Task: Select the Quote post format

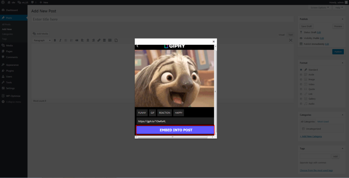Action: (x=301, y=89)
